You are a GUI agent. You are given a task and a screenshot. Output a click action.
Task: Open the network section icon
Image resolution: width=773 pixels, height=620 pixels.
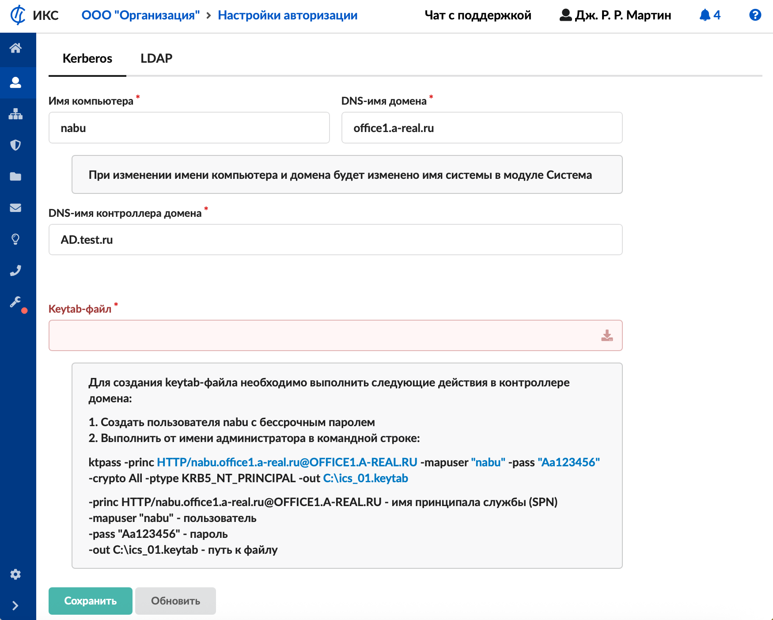[16, 114]
